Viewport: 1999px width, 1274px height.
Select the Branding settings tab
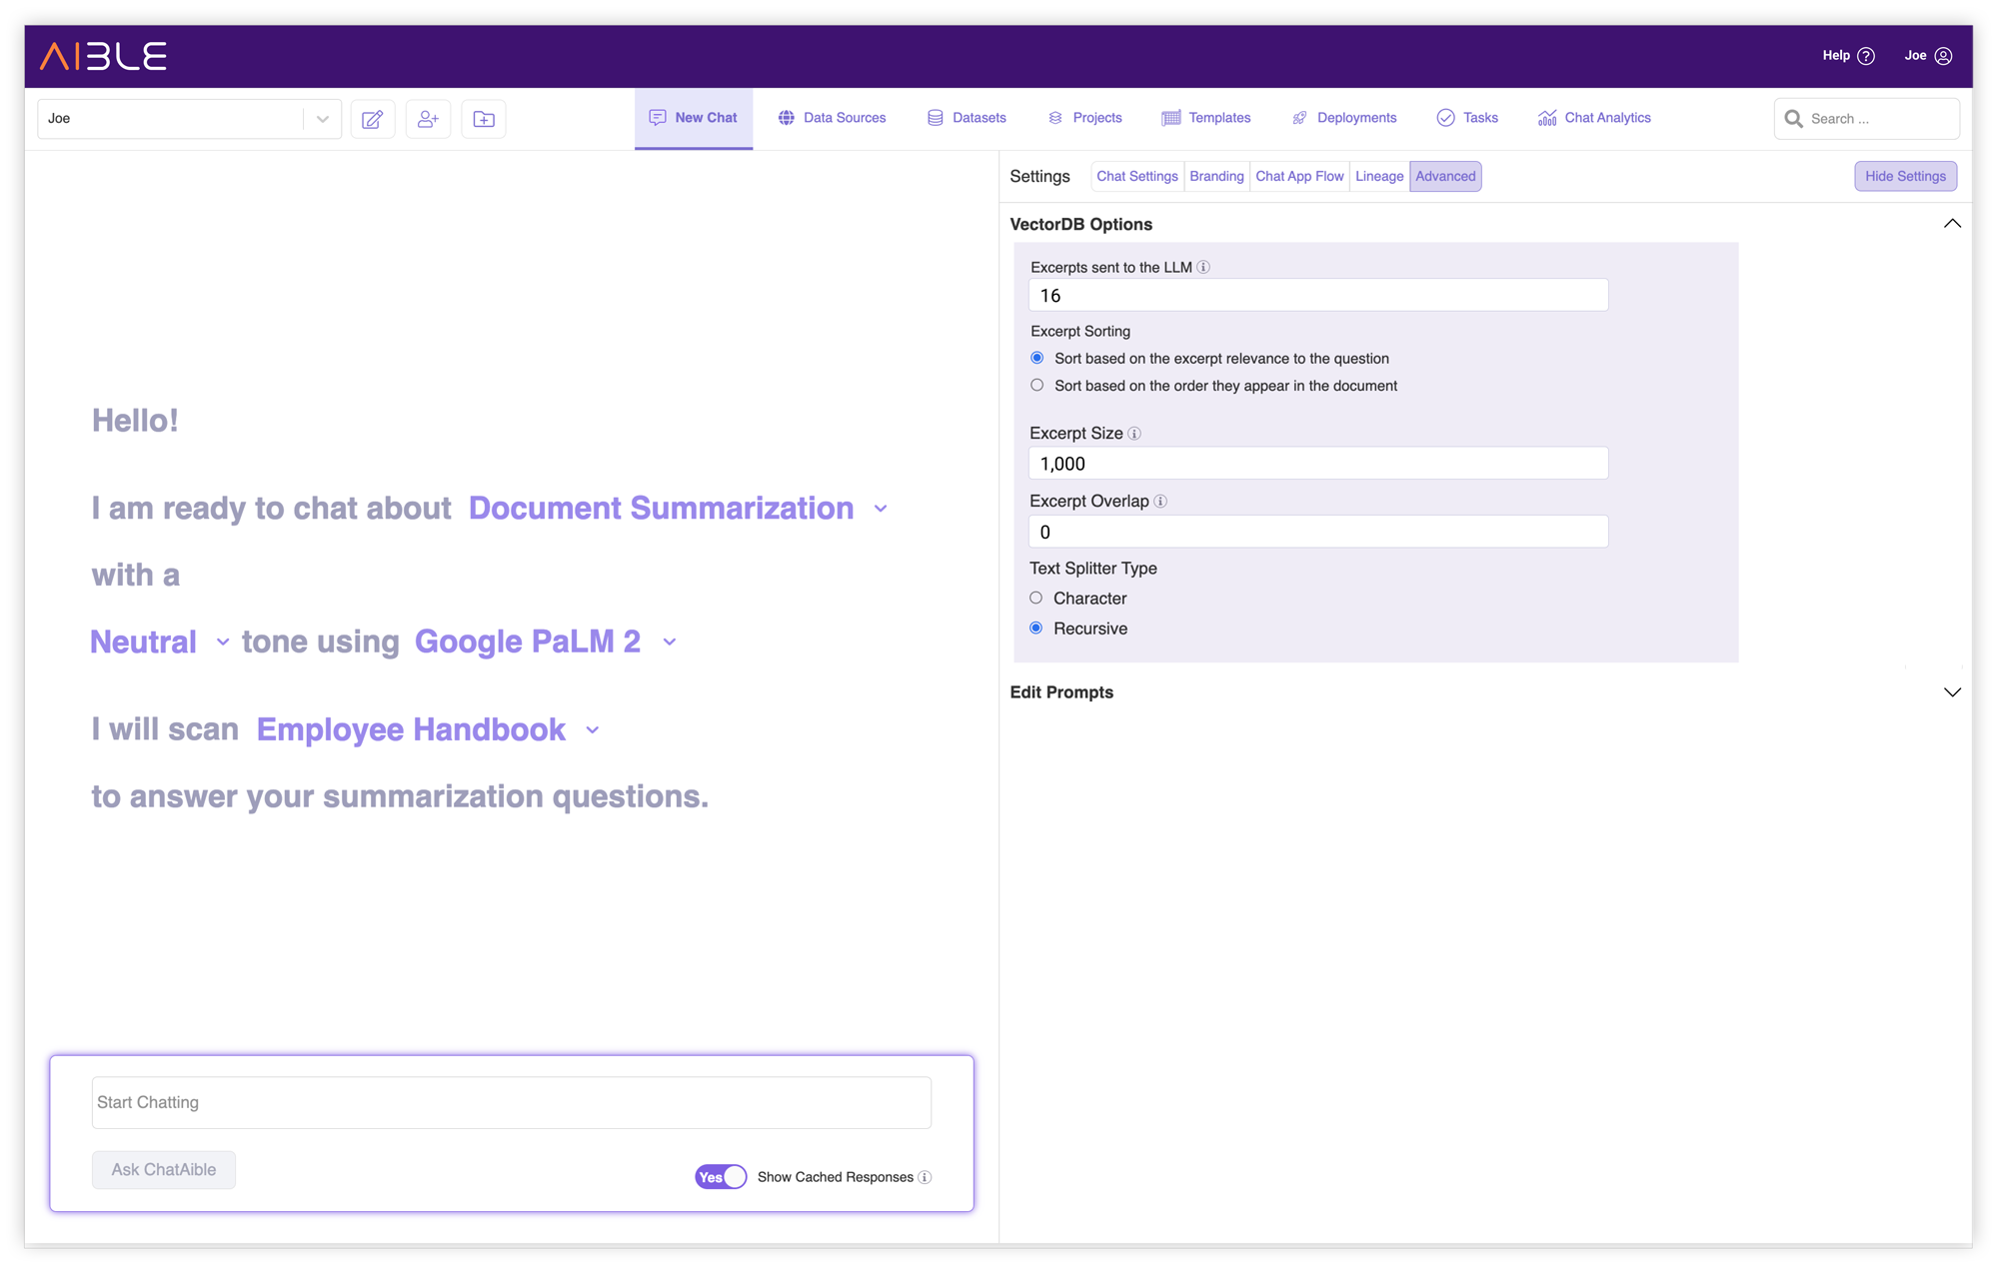click(1216, 176)
